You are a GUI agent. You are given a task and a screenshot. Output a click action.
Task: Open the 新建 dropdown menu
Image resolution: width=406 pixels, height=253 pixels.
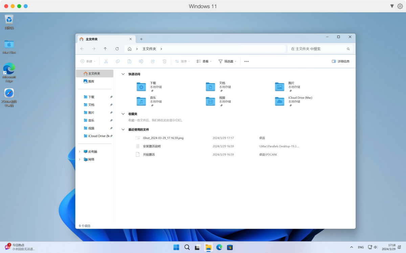[x=88, y=61]
